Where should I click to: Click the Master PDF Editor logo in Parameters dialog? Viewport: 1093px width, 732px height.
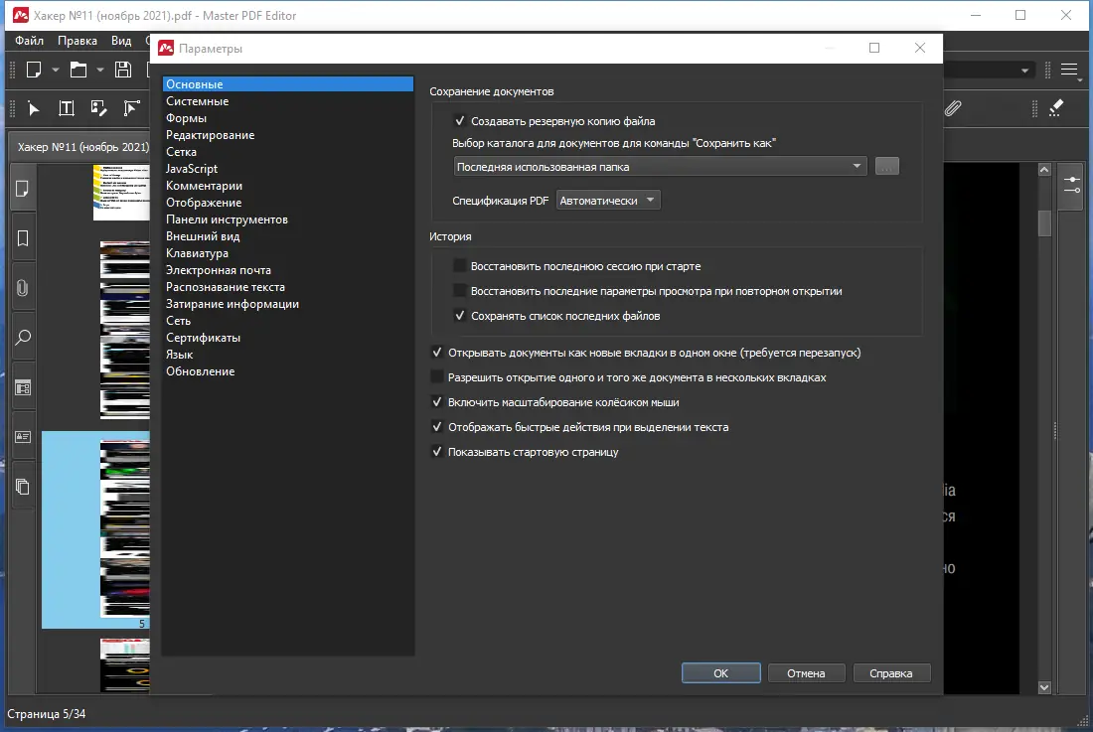tap(166, 48)
